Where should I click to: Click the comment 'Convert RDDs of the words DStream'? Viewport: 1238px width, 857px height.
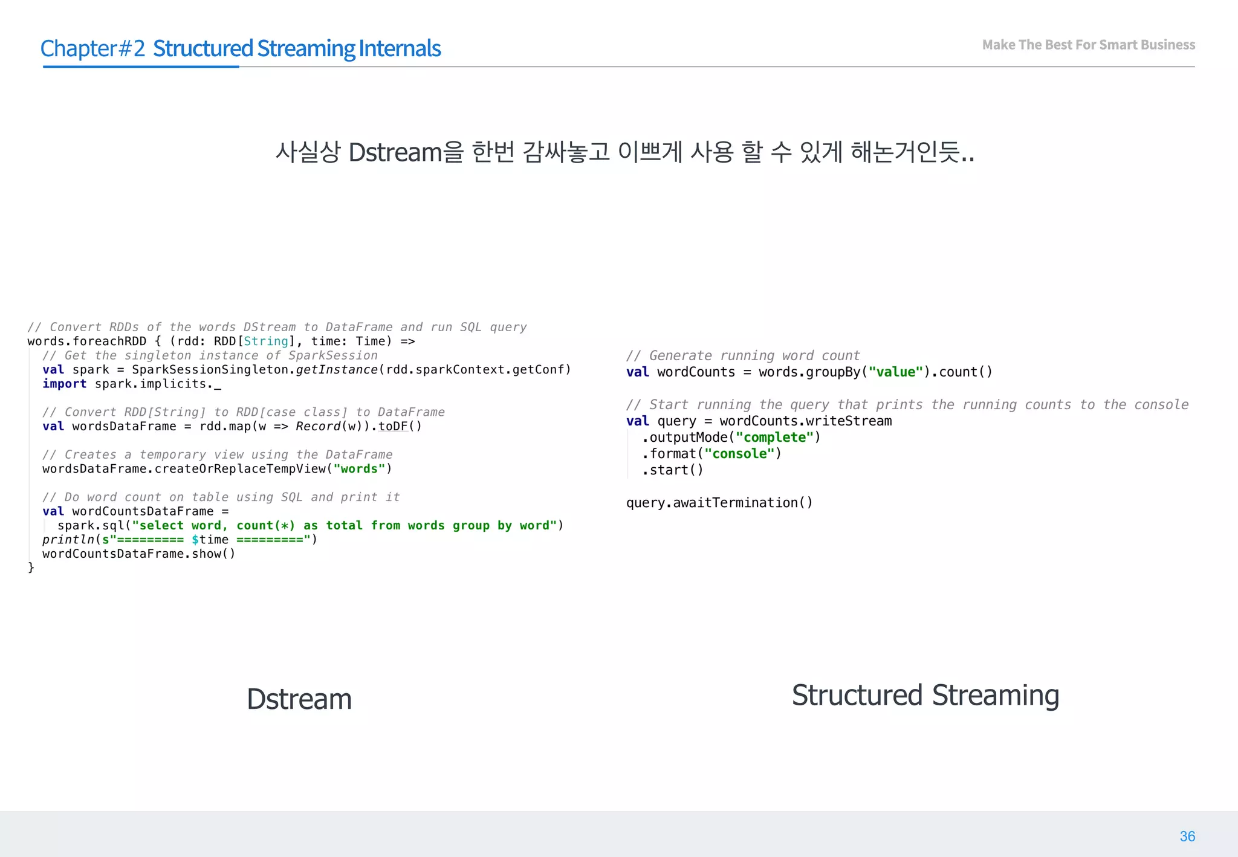click(277, 327)
